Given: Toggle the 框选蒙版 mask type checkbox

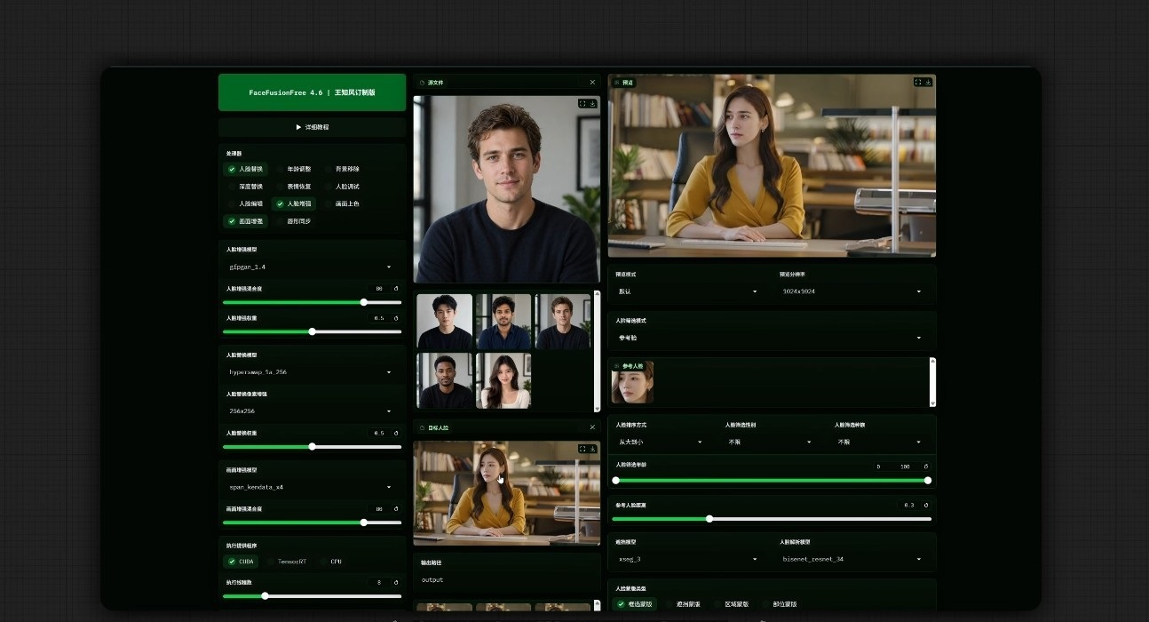Looking at the screenshot, I should point(622,604).
